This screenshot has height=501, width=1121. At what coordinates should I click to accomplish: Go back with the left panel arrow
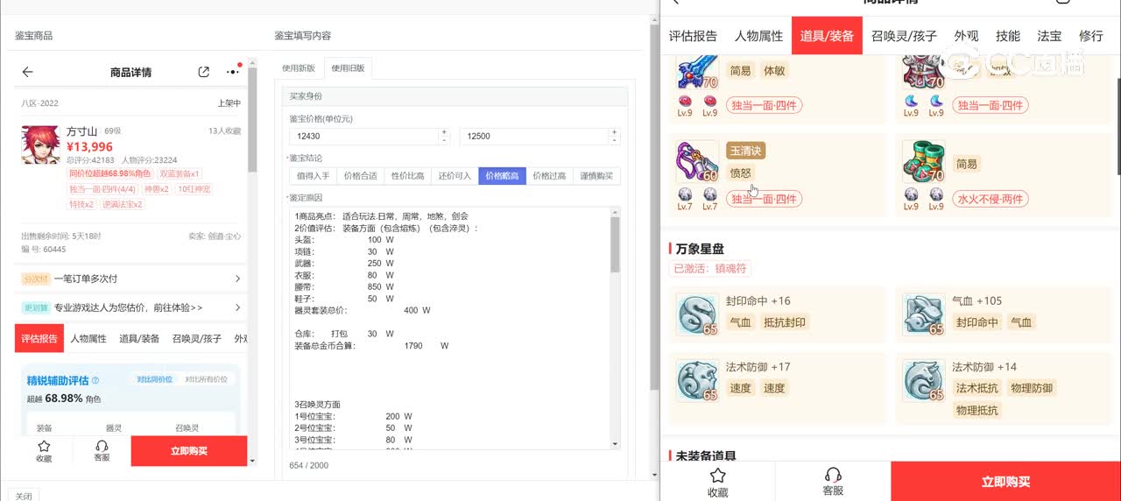(x=27, y=72)
